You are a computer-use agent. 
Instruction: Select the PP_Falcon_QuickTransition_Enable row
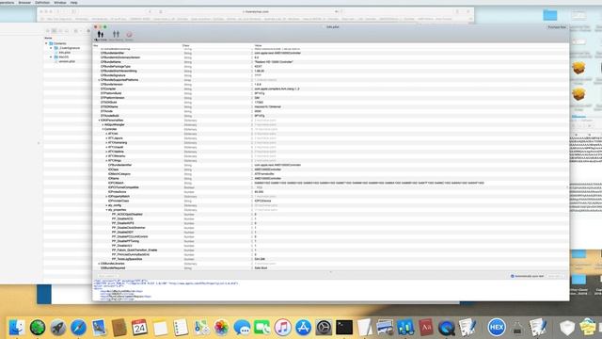coord(331,250)
